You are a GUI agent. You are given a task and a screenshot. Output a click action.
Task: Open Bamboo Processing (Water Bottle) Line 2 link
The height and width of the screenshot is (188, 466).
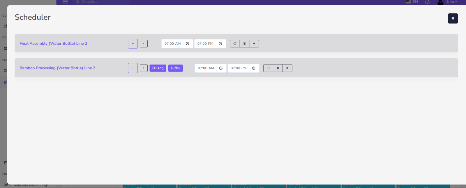(57, 68)
